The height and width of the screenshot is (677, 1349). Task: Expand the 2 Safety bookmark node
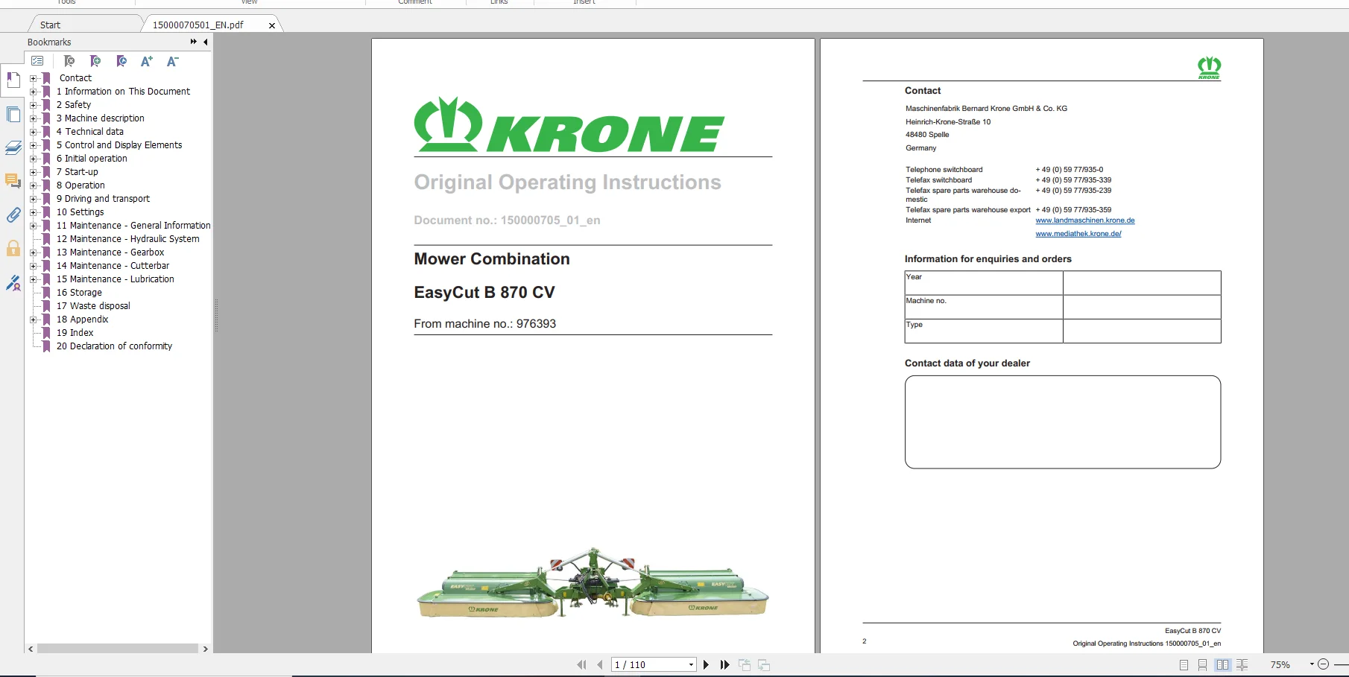(33, 105)
